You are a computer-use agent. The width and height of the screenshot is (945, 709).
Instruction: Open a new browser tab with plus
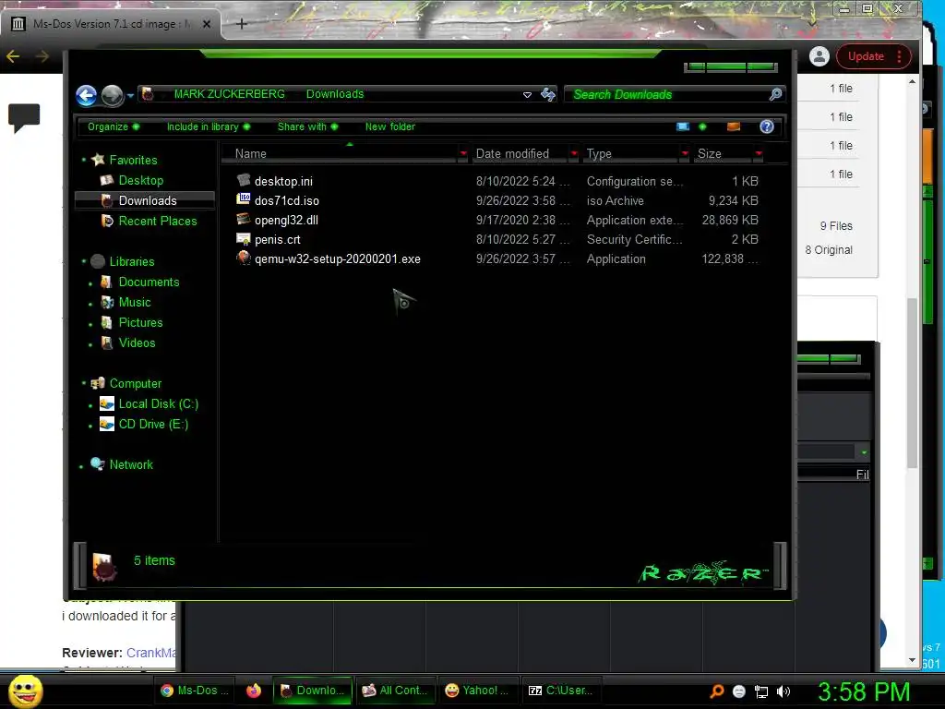[242, 24]
